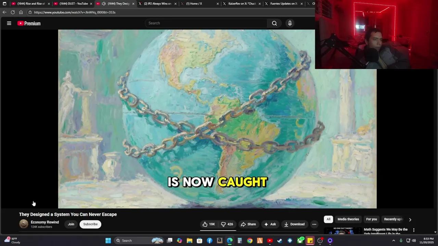Open volume control in system tray

coord(414,241)
